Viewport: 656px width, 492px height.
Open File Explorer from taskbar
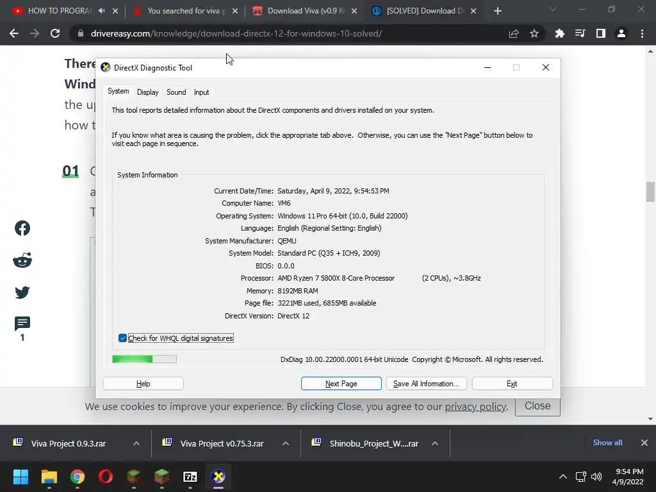[49, 477]
